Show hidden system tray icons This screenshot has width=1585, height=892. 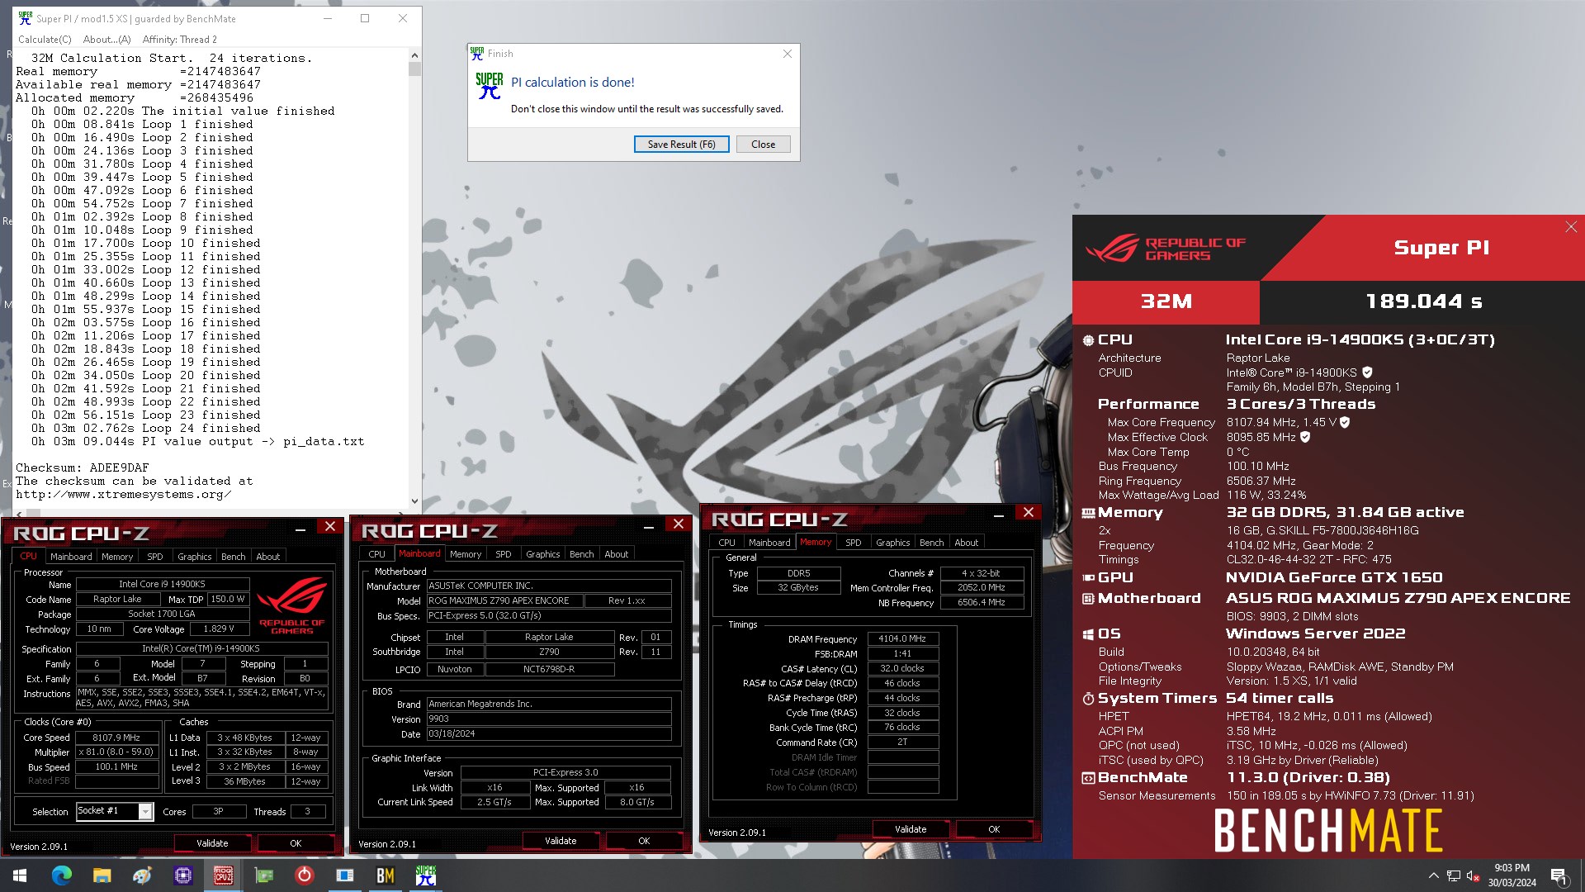(x=1433, y=875)
